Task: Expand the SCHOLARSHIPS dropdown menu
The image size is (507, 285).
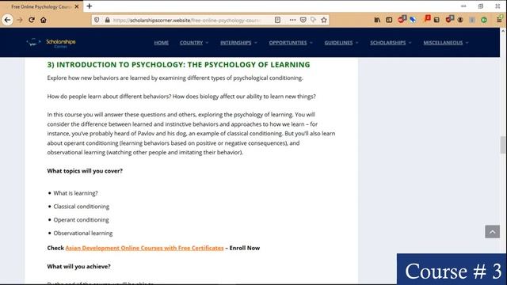Action: tap(391, 43)
